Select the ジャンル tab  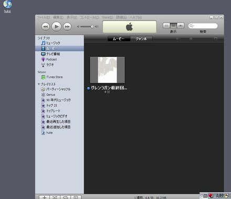141,39
